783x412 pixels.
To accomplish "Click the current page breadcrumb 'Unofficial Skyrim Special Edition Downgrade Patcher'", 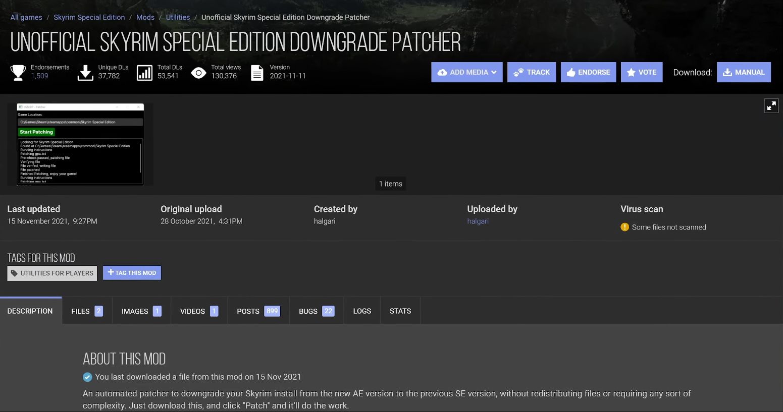I will point(286,17).
